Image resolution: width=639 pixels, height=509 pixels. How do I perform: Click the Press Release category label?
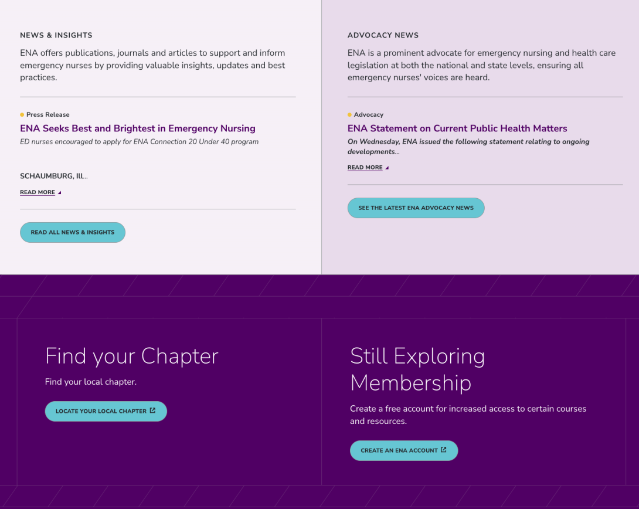click(x=47, y=114)
